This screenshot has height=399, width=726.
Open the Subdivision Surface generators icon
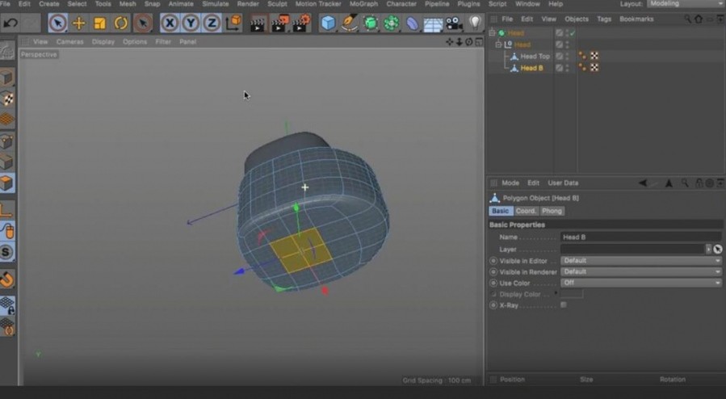371,23
